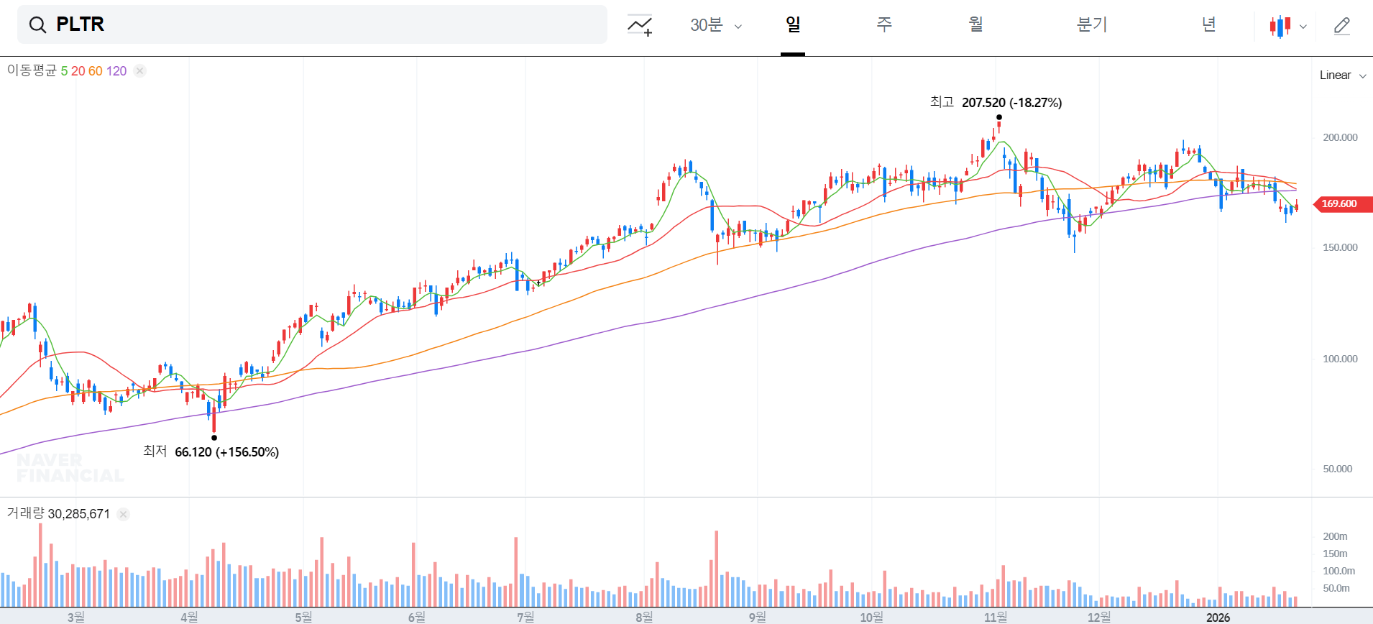Screen dimensions: 1373x624
Task: Click the 4월 date axis label
Action: (189, 617)
